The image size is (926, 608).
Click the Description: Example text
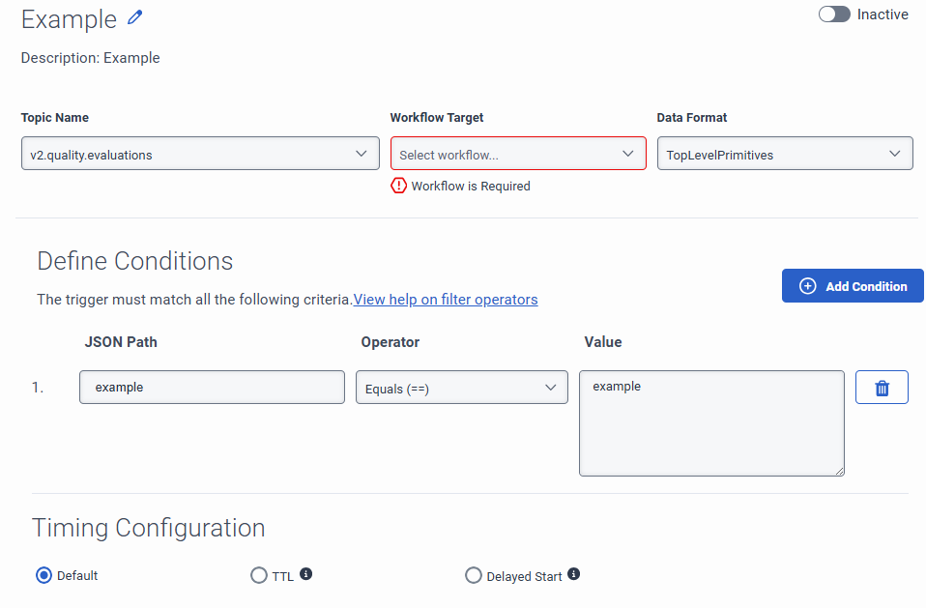91,58
